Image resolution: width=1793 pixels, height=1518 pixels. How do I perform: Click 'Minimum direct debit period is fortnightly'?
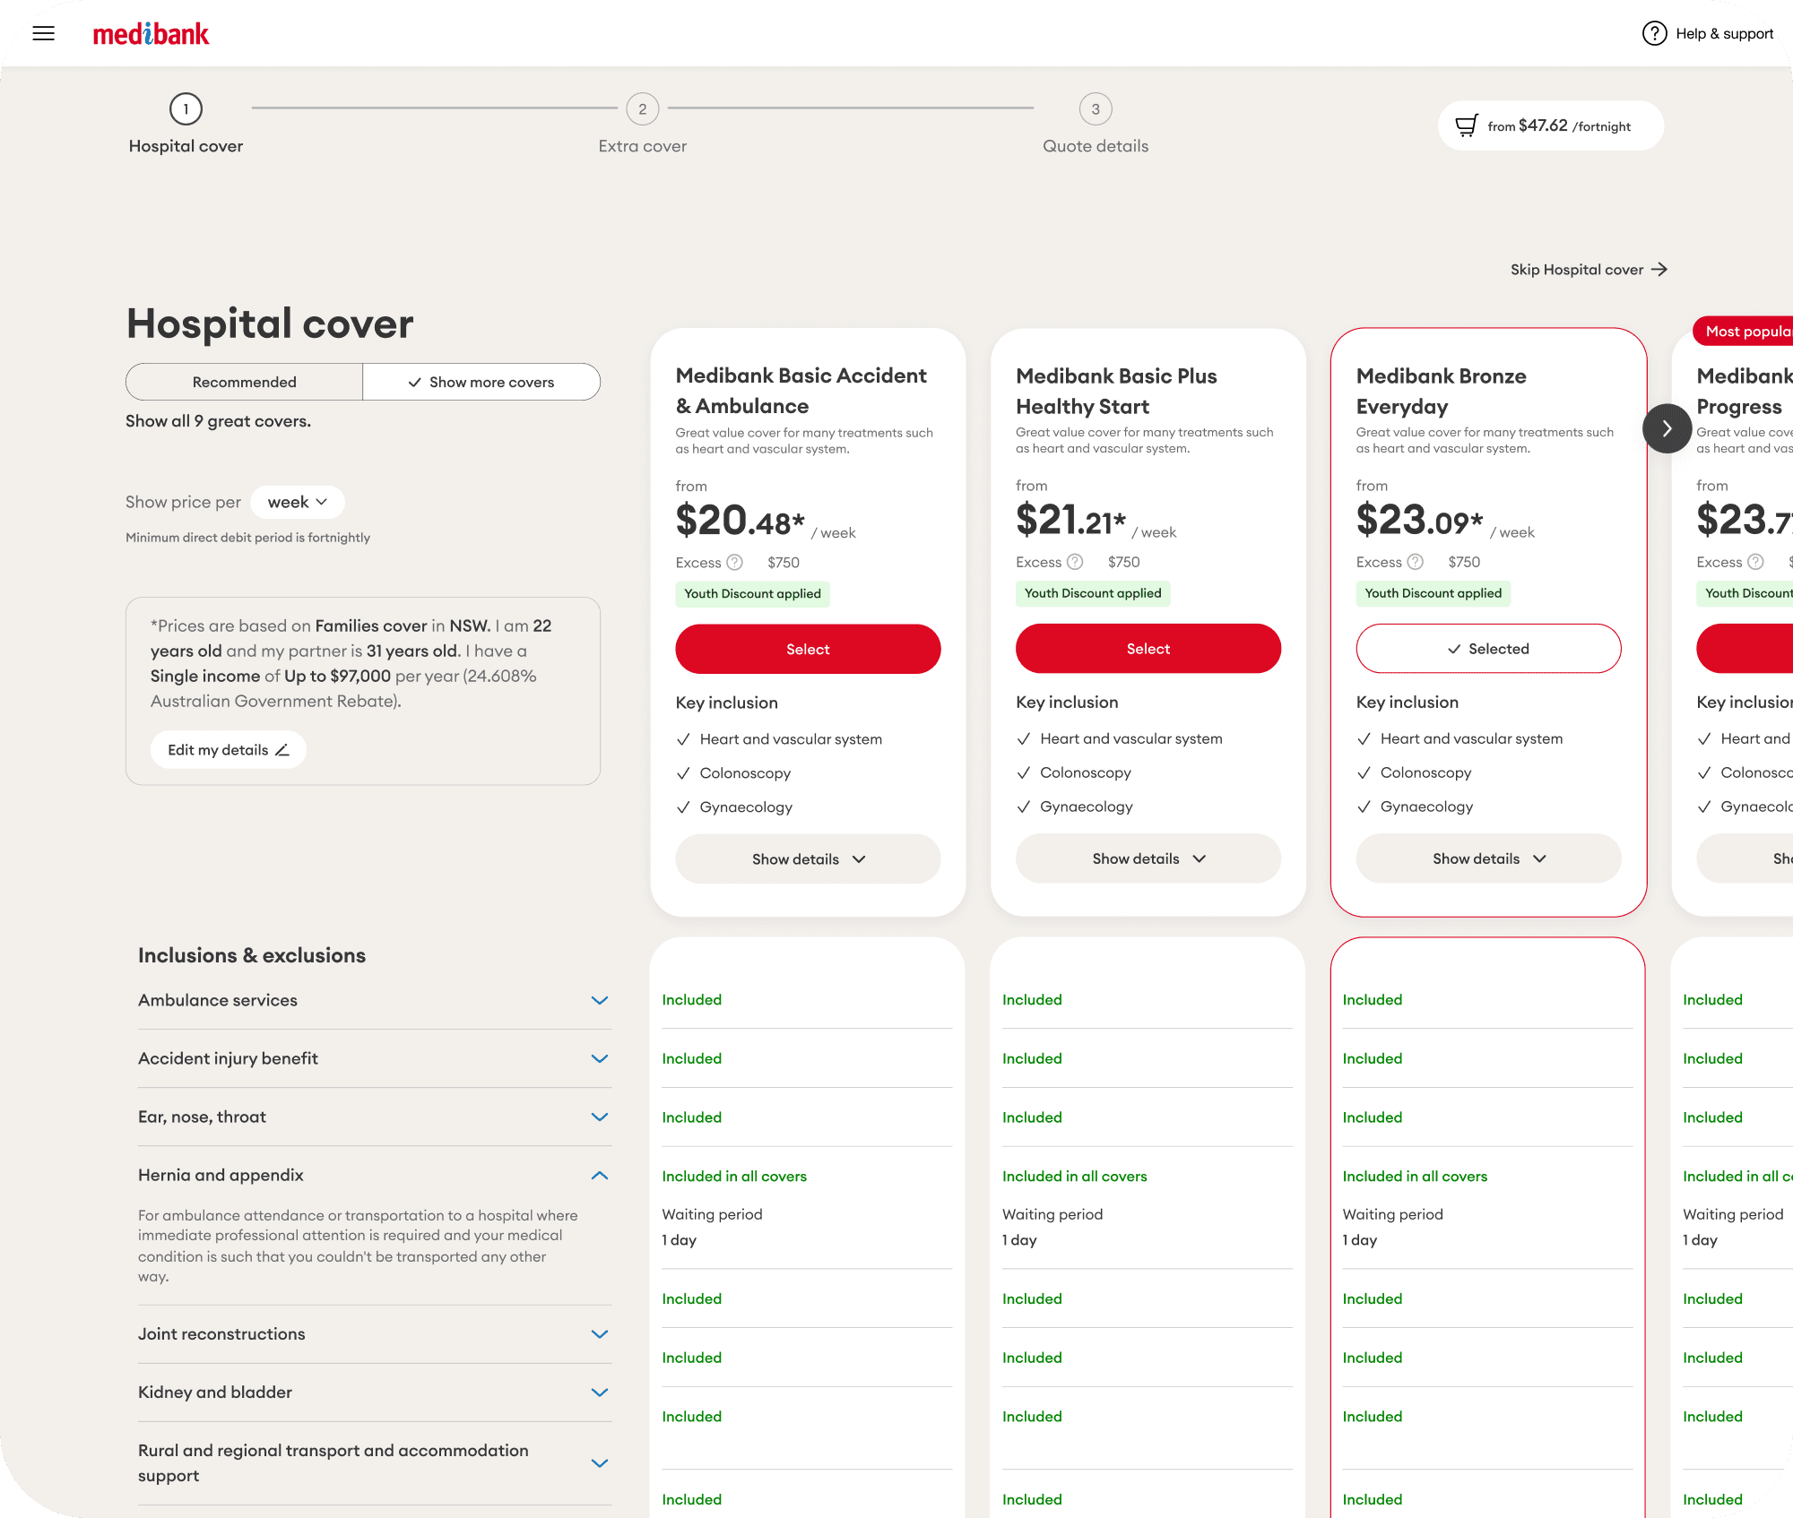(x=247, y=538)
